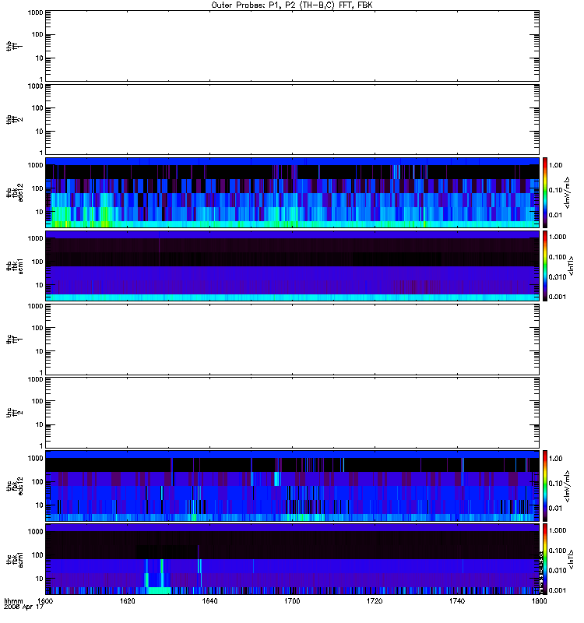This screenshot has width=584, height=623.
Task: Select the color bar of thb fbk edc12 panel
Action: tap(545, 192)
